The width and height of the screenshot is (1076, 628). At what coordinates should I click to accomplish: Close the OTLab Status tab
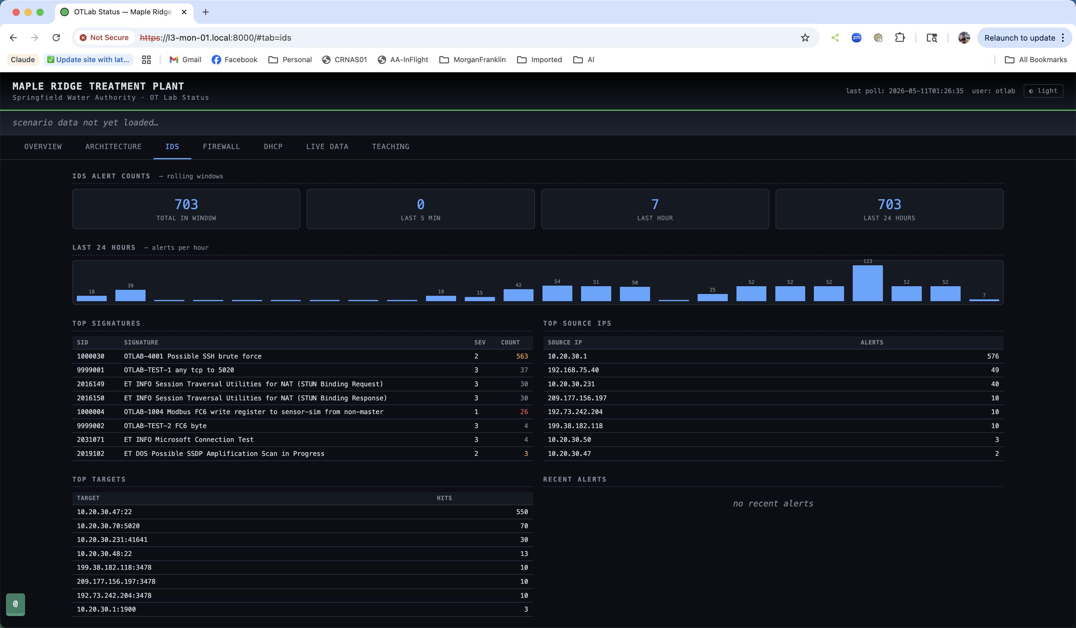tap(184, 12)
